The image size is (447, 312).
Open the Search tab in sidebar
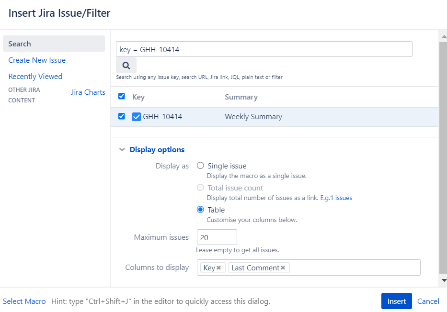(54, 44)
